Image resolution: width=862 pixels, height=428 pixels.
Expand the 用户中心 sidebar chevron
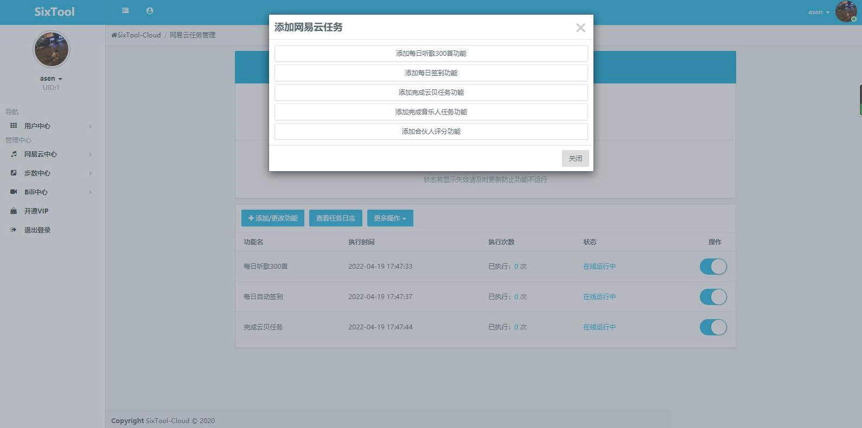point(90,126)
